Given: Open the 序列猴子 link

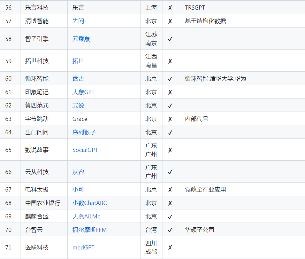Looking at the screenshot, I should tap(84, 132).
